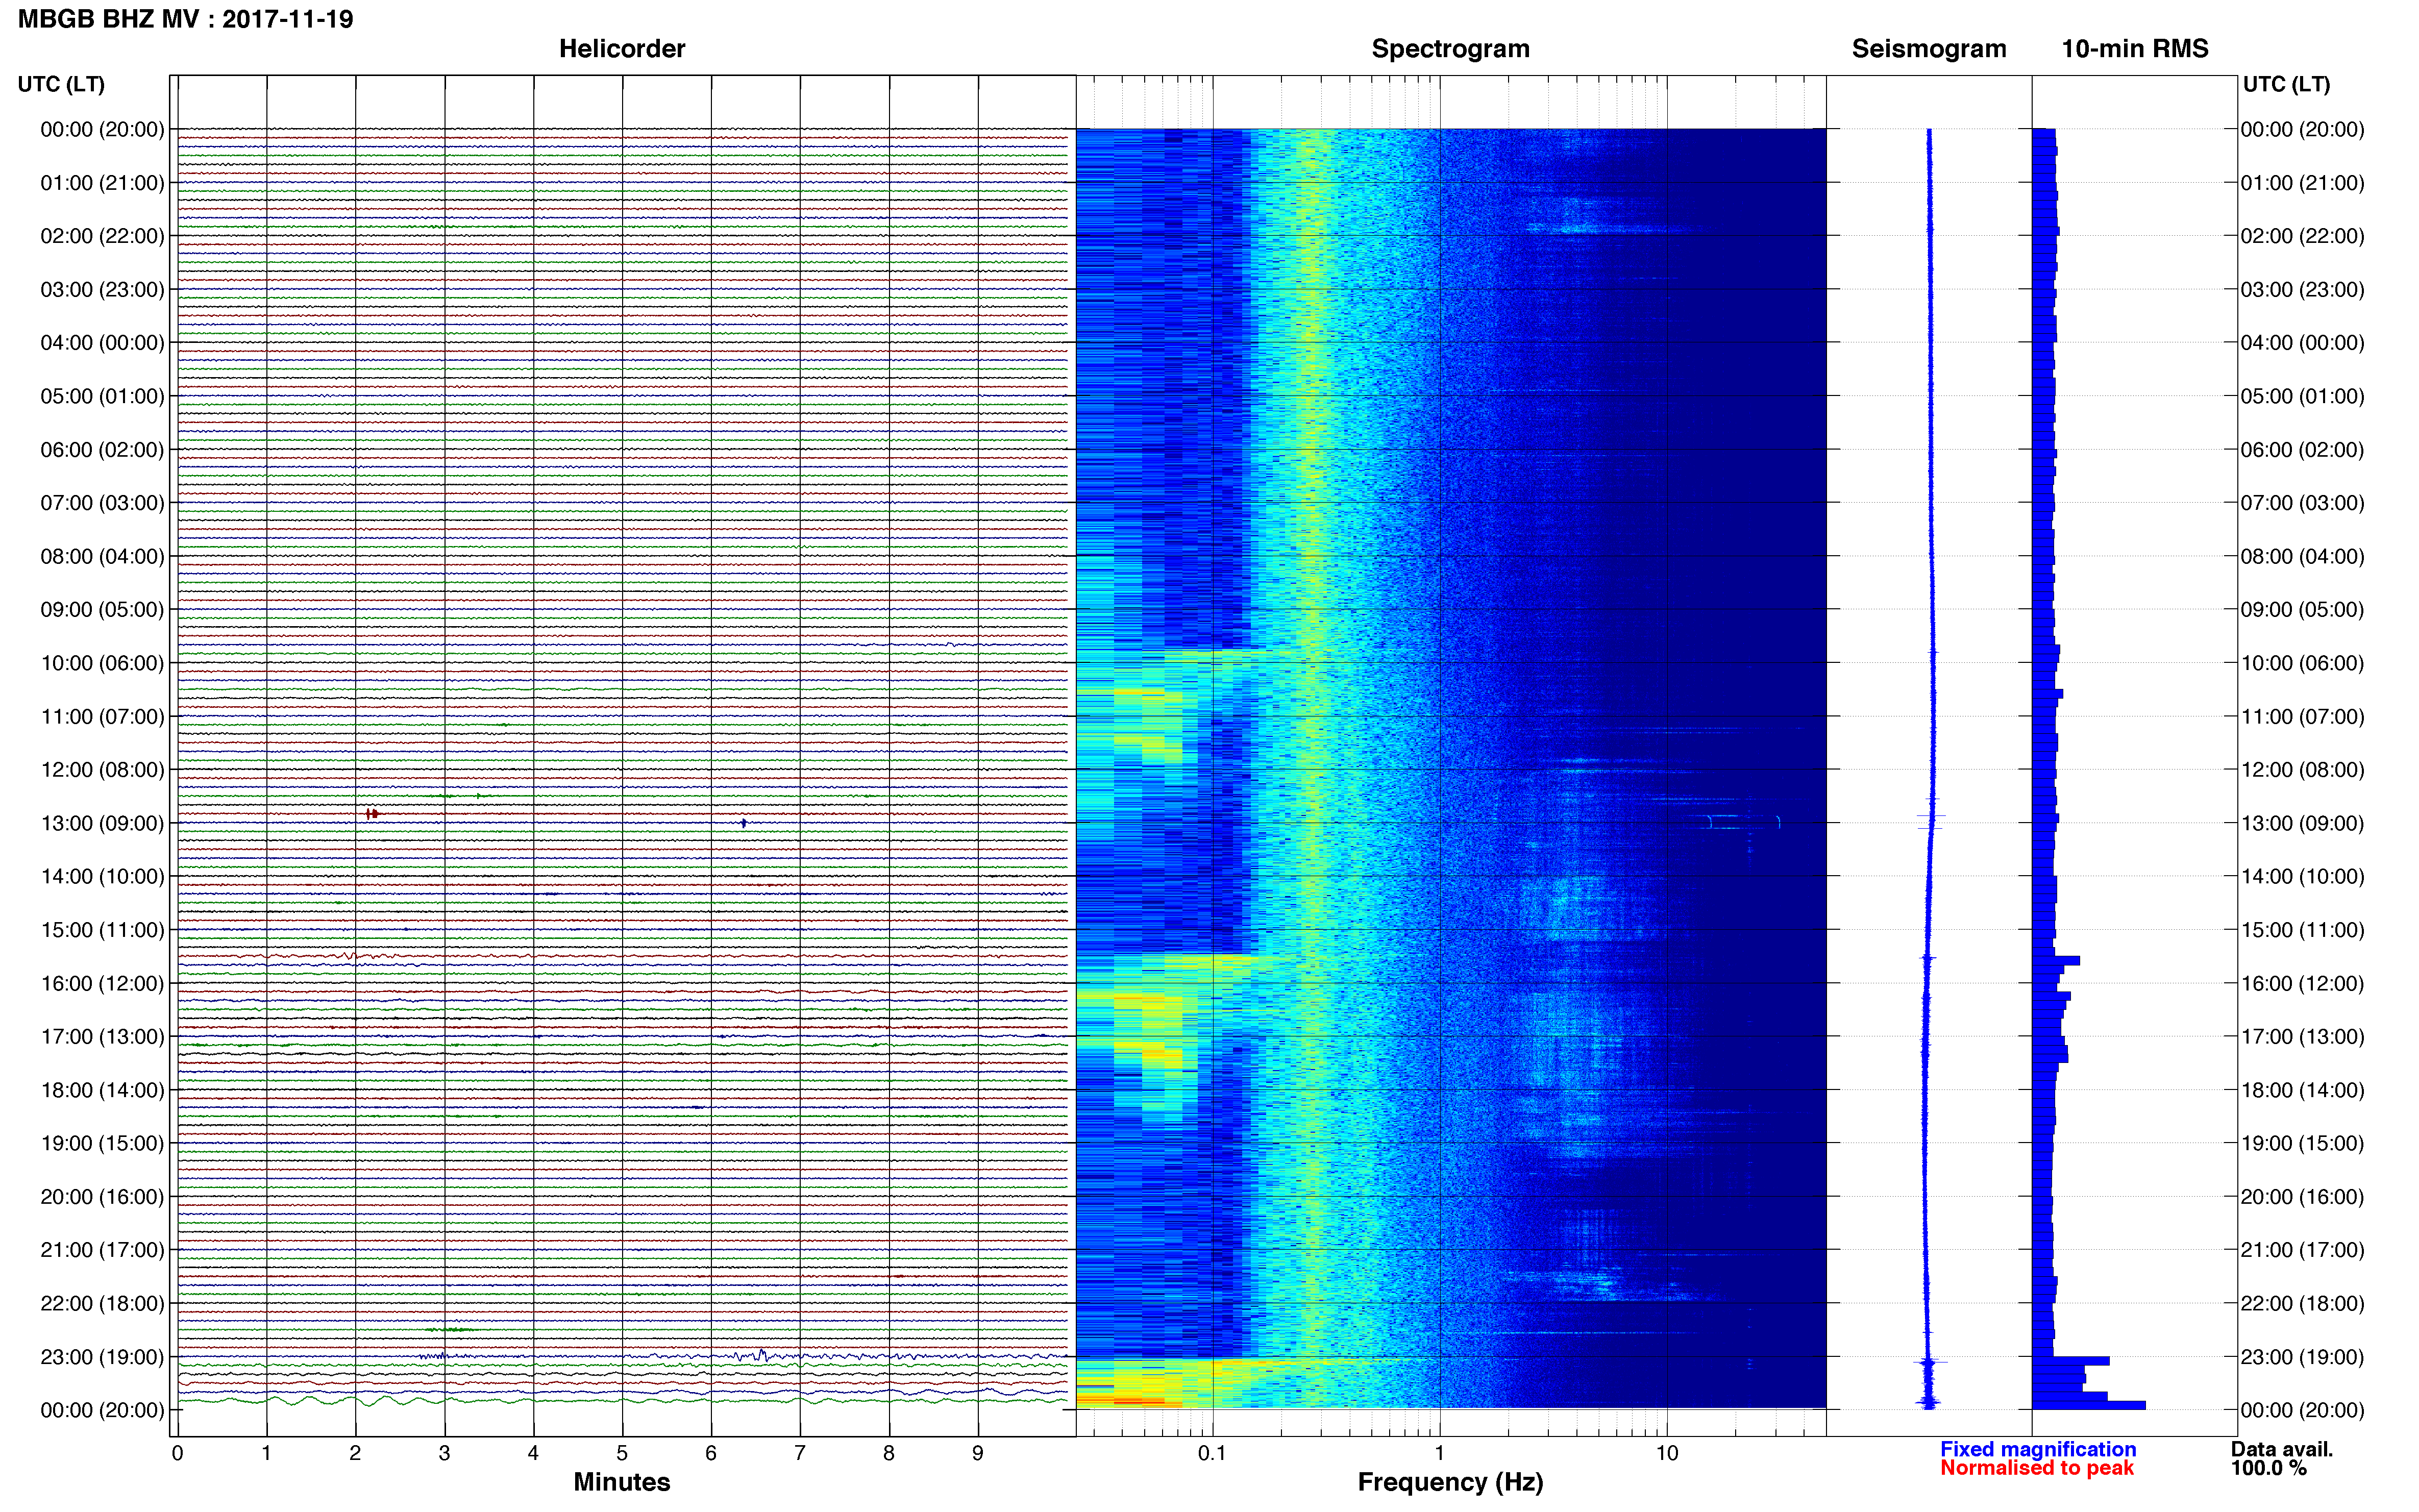
Task: Click the plot title 'MBGB BHZ MV : 2017-11-19'
Action: click(185, 19)
